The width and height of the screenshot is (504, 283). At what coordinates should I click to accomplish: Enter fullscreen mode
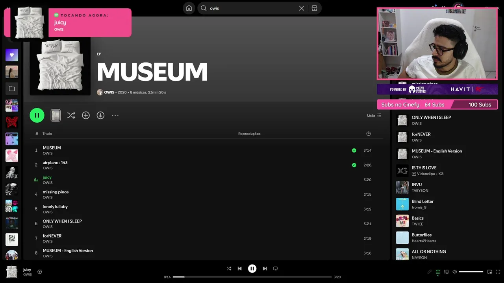tap(498, 272)
